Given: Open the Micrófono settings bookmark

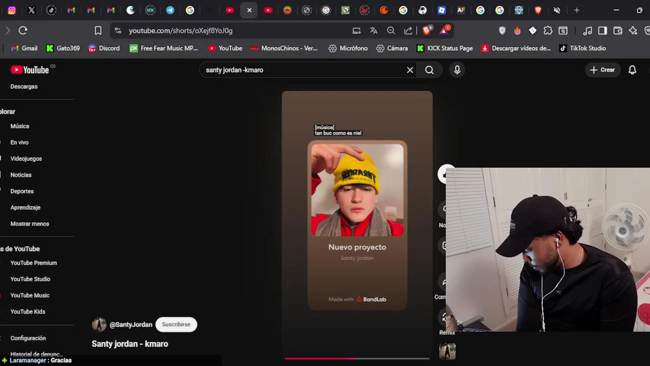Looking at the screenshot, I should tap(348, 48).
